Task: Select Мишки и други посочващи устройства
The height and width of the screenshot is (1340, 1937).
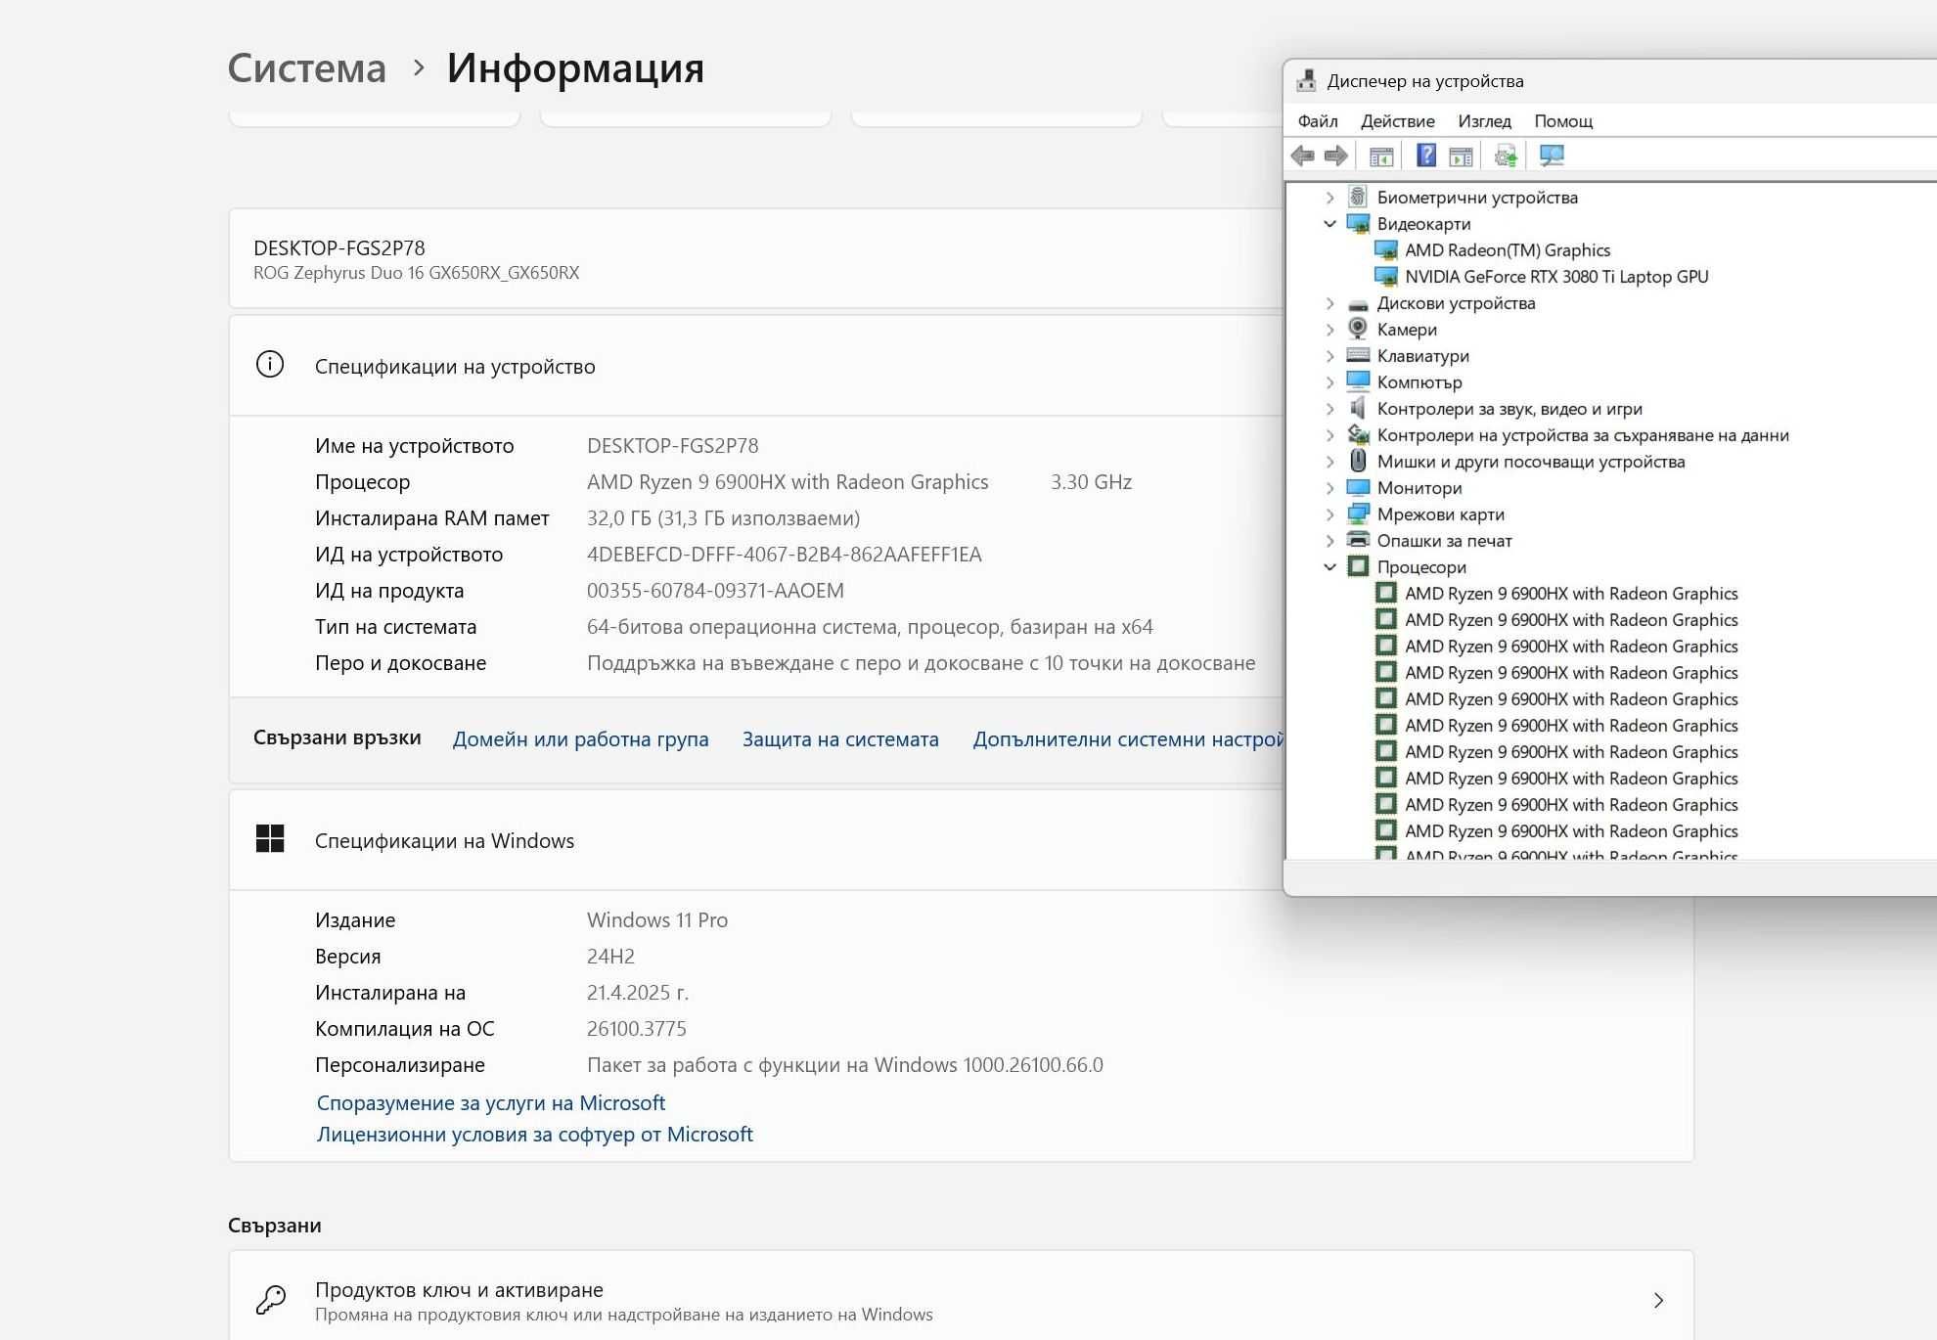Action: (x=1531, y=462)
